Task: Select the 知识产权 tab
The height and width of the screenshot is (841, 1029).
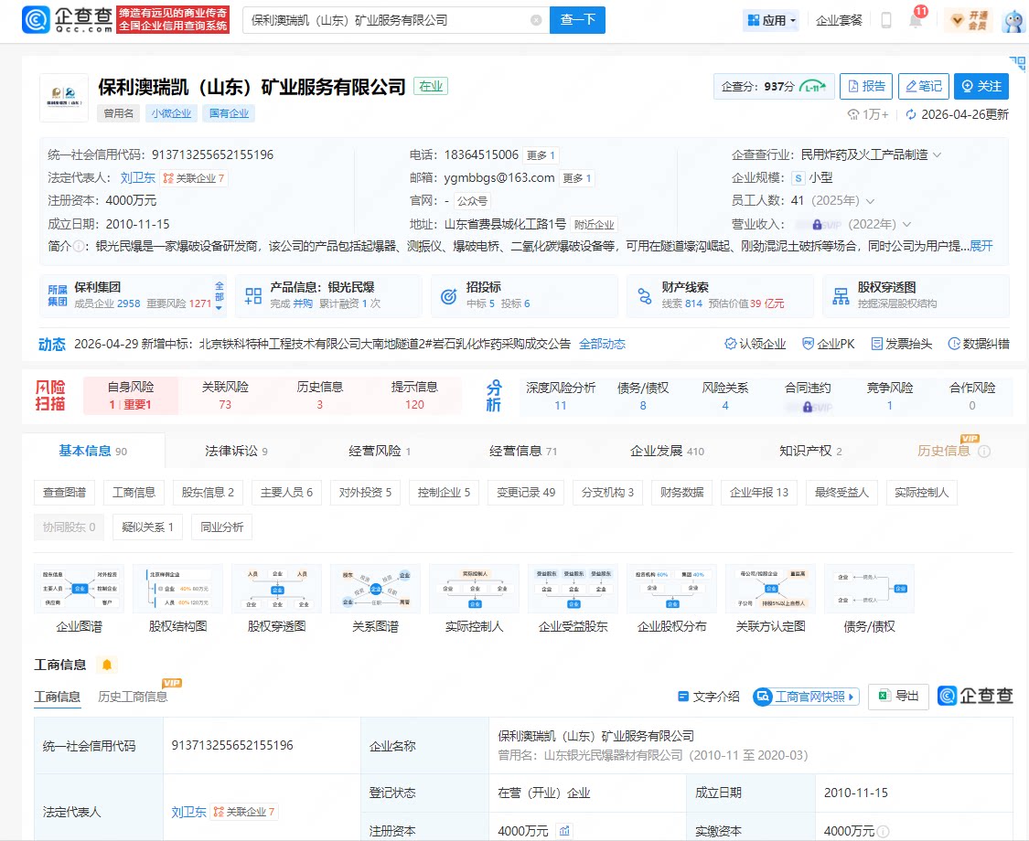Action: coord(810,451)
